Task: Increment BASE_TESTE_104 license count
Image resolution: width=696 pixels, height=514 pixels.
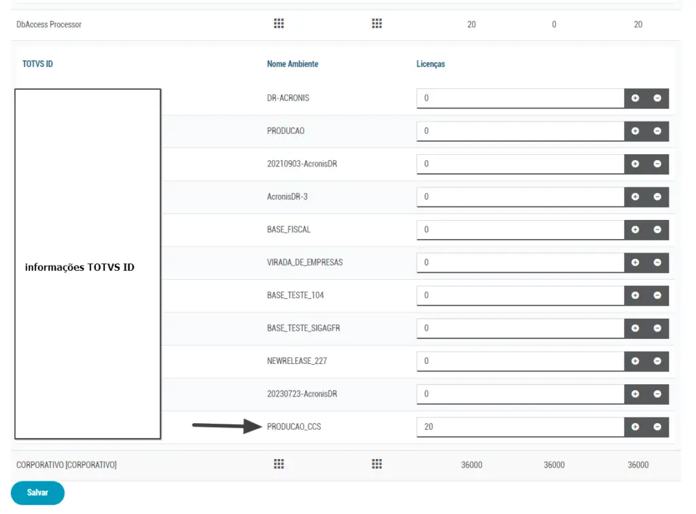Action: 635,295
